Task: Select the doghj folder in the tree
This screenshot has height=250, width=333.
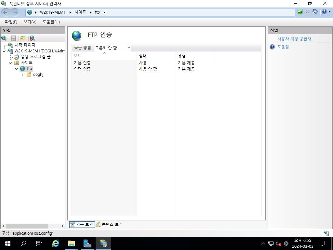Action: (38, 75)
